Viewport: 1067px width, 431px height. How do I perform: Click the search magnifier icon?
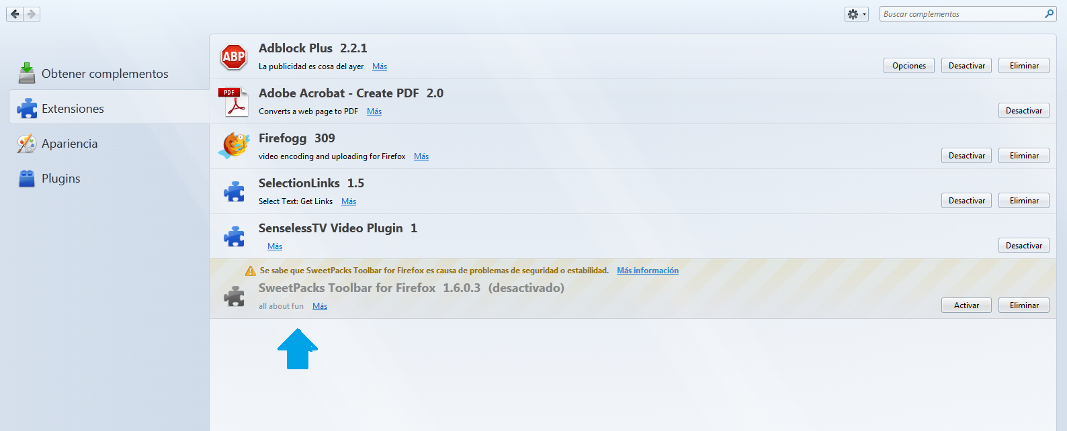tap(1049, 14)
